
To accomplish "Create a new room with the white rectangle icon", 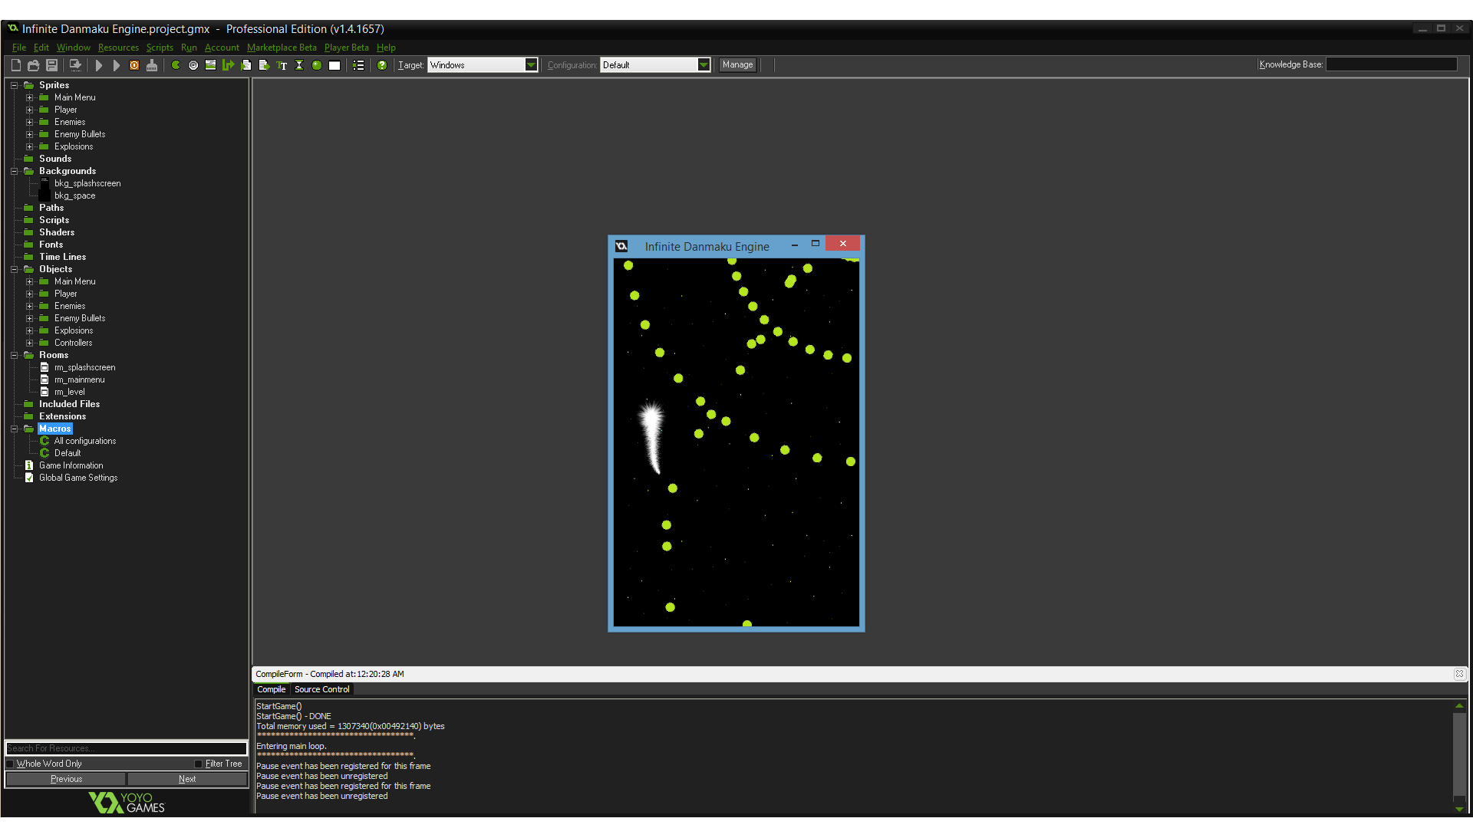I will [x=334, y=65].
